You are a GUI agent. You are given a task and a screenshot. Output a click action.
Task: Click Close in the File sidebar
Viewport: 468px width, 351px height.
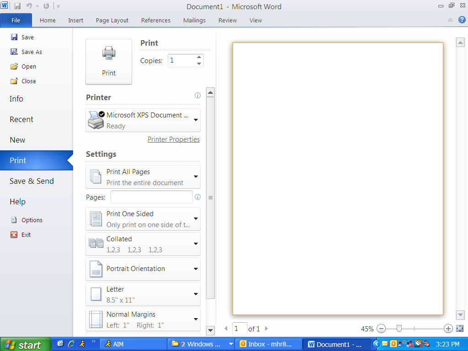pos(23,81)
